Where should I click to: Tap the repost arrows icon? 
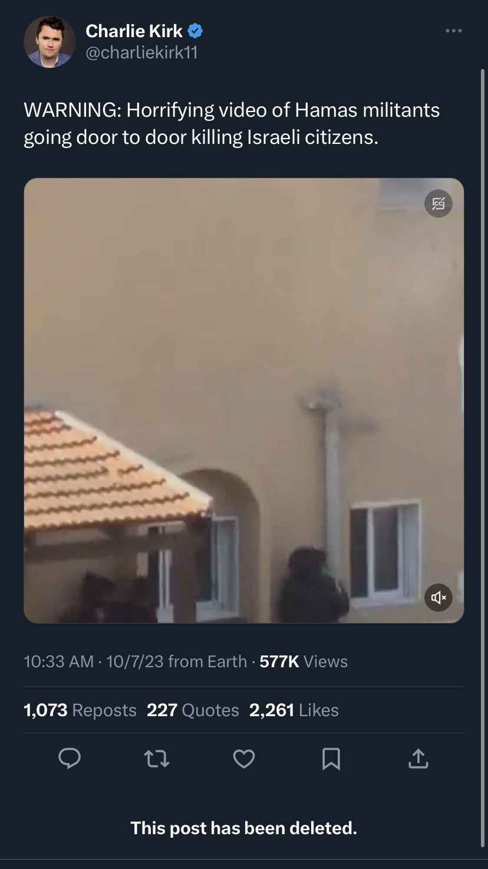[157, 759]
